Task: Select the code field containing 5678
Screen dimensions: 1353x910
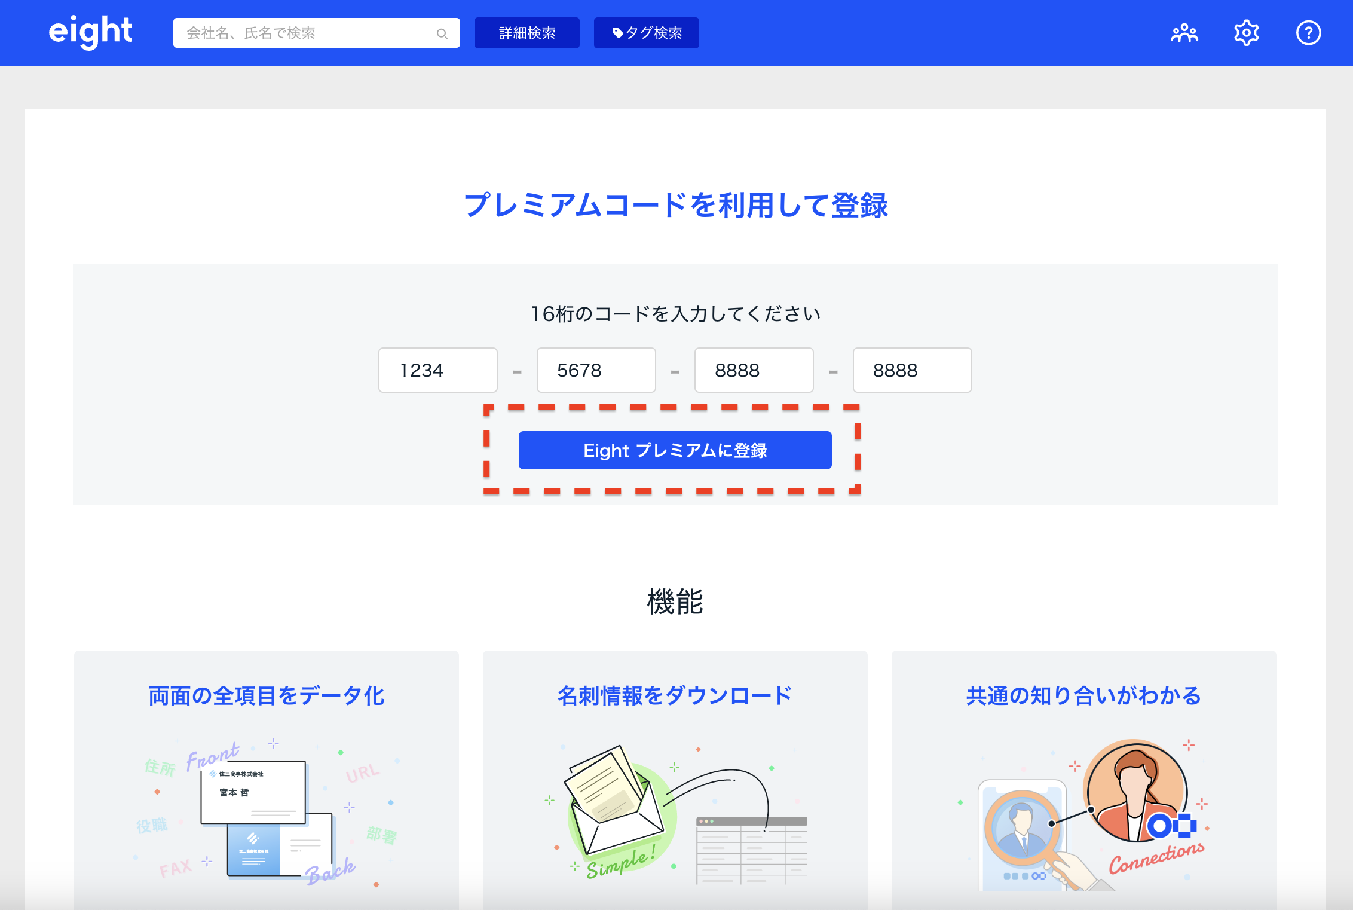Action: pyautogui.click(x=596, y=370)
